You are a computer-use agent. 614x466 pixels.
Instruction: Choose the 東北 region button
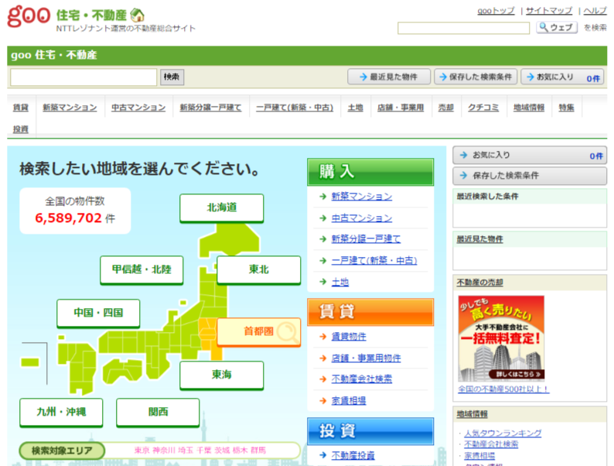[x=258, y=269]
